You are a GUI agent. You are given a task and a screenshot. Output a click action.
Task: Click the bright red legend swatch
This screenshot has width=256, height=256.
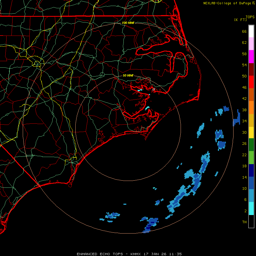tap(251, 82)
